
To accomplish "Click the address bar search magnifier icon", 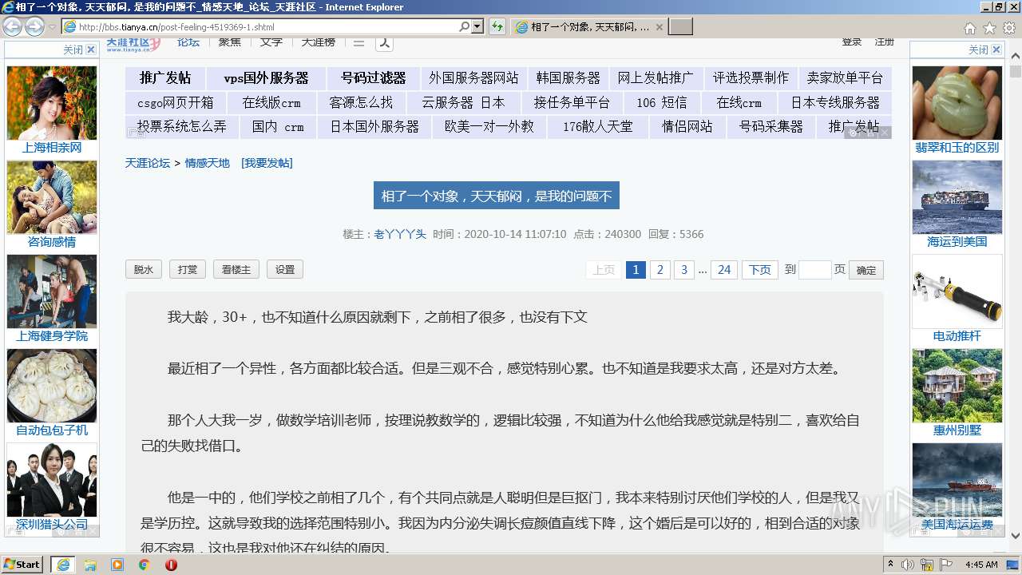I will pyautogui.click(x=464, y=26).
